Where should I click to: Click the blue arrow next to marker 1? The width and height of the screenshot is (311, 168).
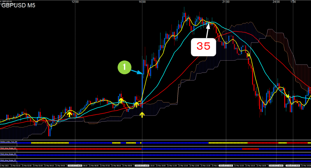point(137,71)
